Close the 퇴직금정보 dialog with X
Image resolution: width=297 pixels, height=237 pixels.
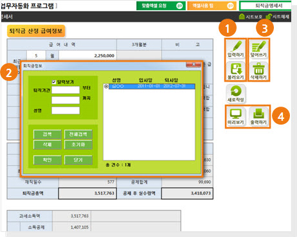pos(194,64)
